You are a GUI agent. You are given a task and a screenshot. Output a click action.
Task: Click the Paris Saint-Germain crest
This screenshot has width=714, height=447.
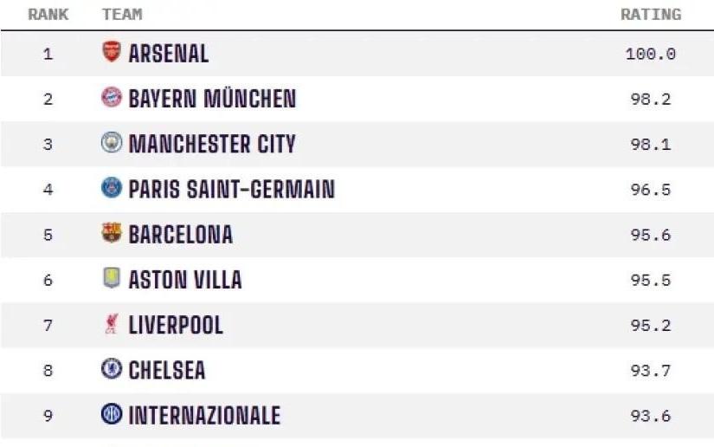coord(112,188)
